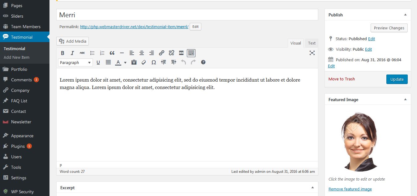Collapse the Publish panel
The image size is (417, 196).
405,15
